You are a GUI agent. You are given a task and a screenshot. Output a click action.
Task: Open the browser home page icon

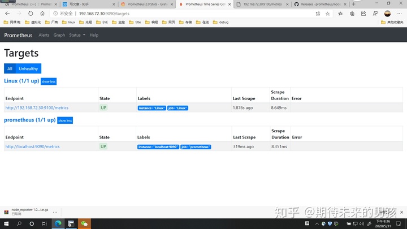(x=42, y=14)
